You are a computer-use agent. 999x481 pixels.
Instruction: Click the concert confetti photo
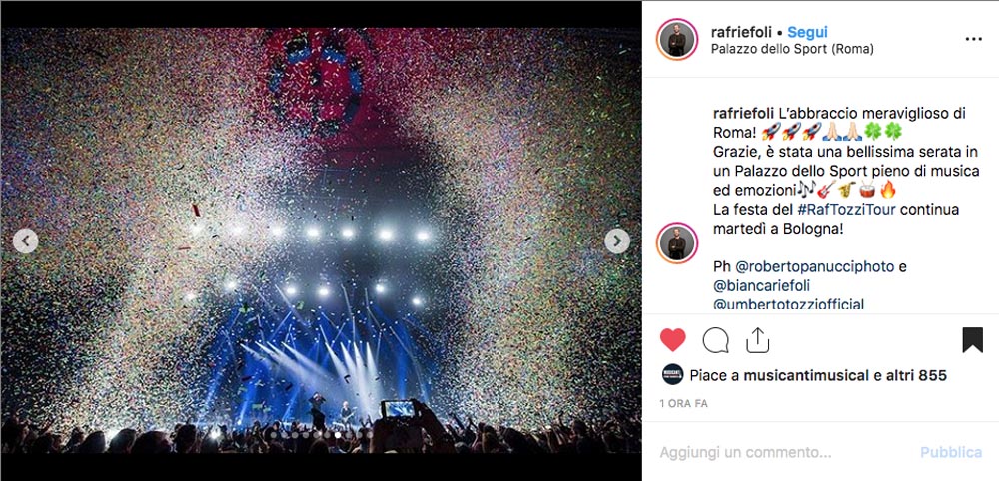[321, 240]
